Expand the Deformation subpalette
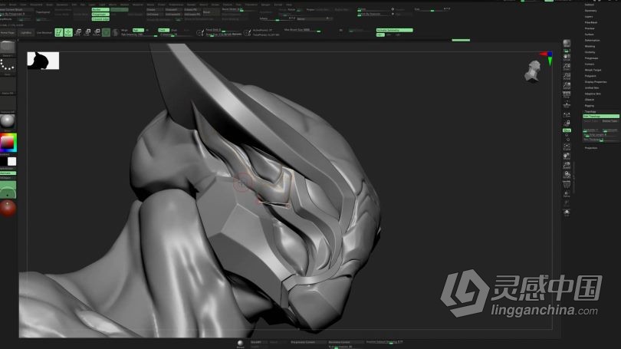 pyautogui.click(x=592, y=41)
